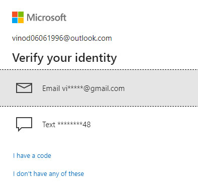Click the Microsoft four-square logo

click(x=18, y=17)
